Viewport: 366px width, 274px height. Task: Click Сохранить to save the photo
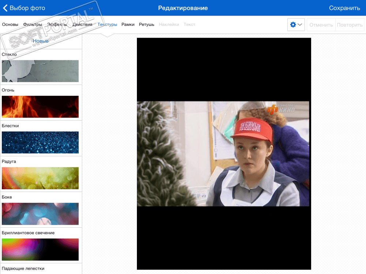(x=344, y=8)
